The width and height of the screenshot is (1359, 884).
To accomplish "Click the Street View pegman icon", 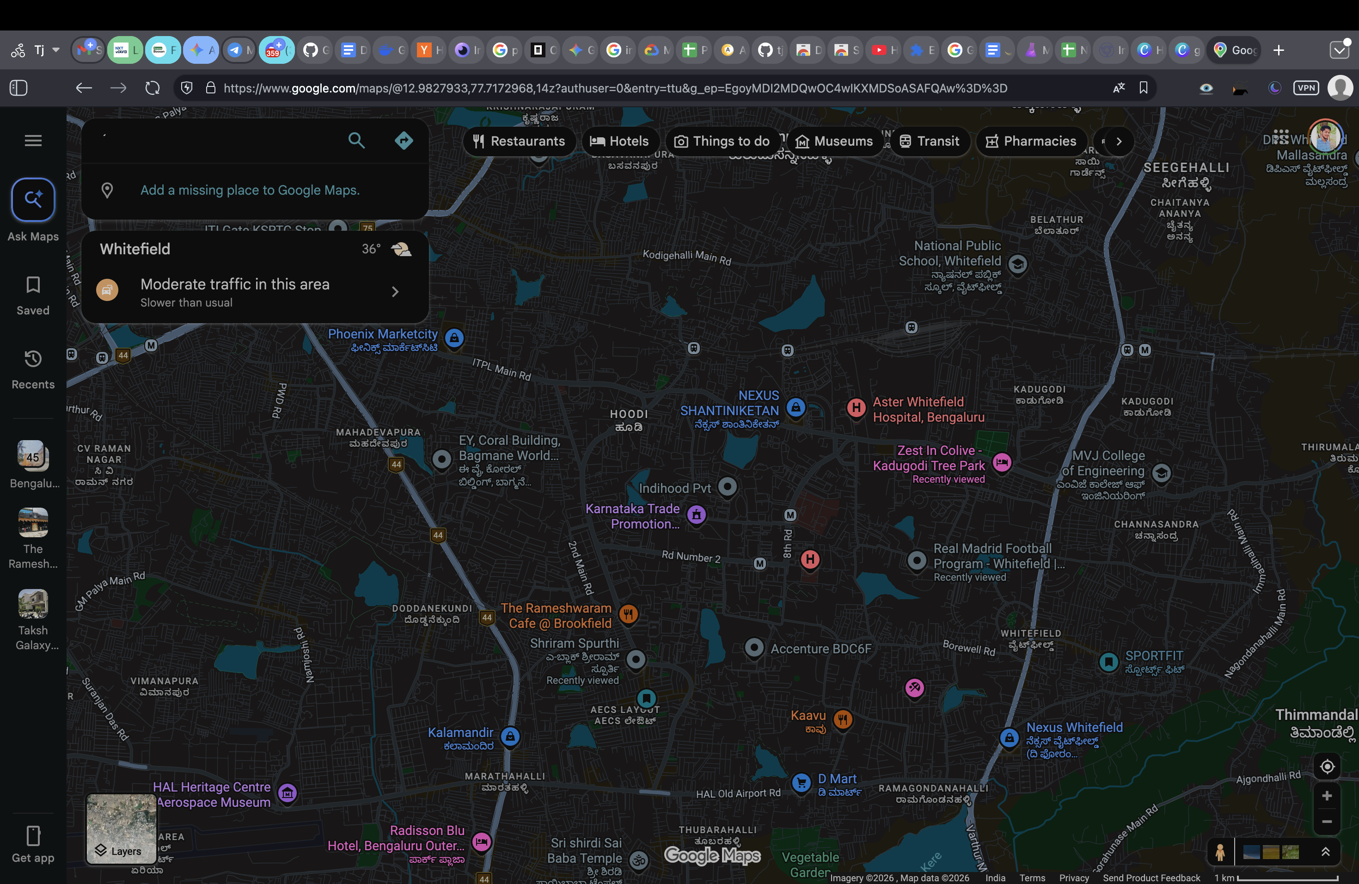I will 1220,853.
